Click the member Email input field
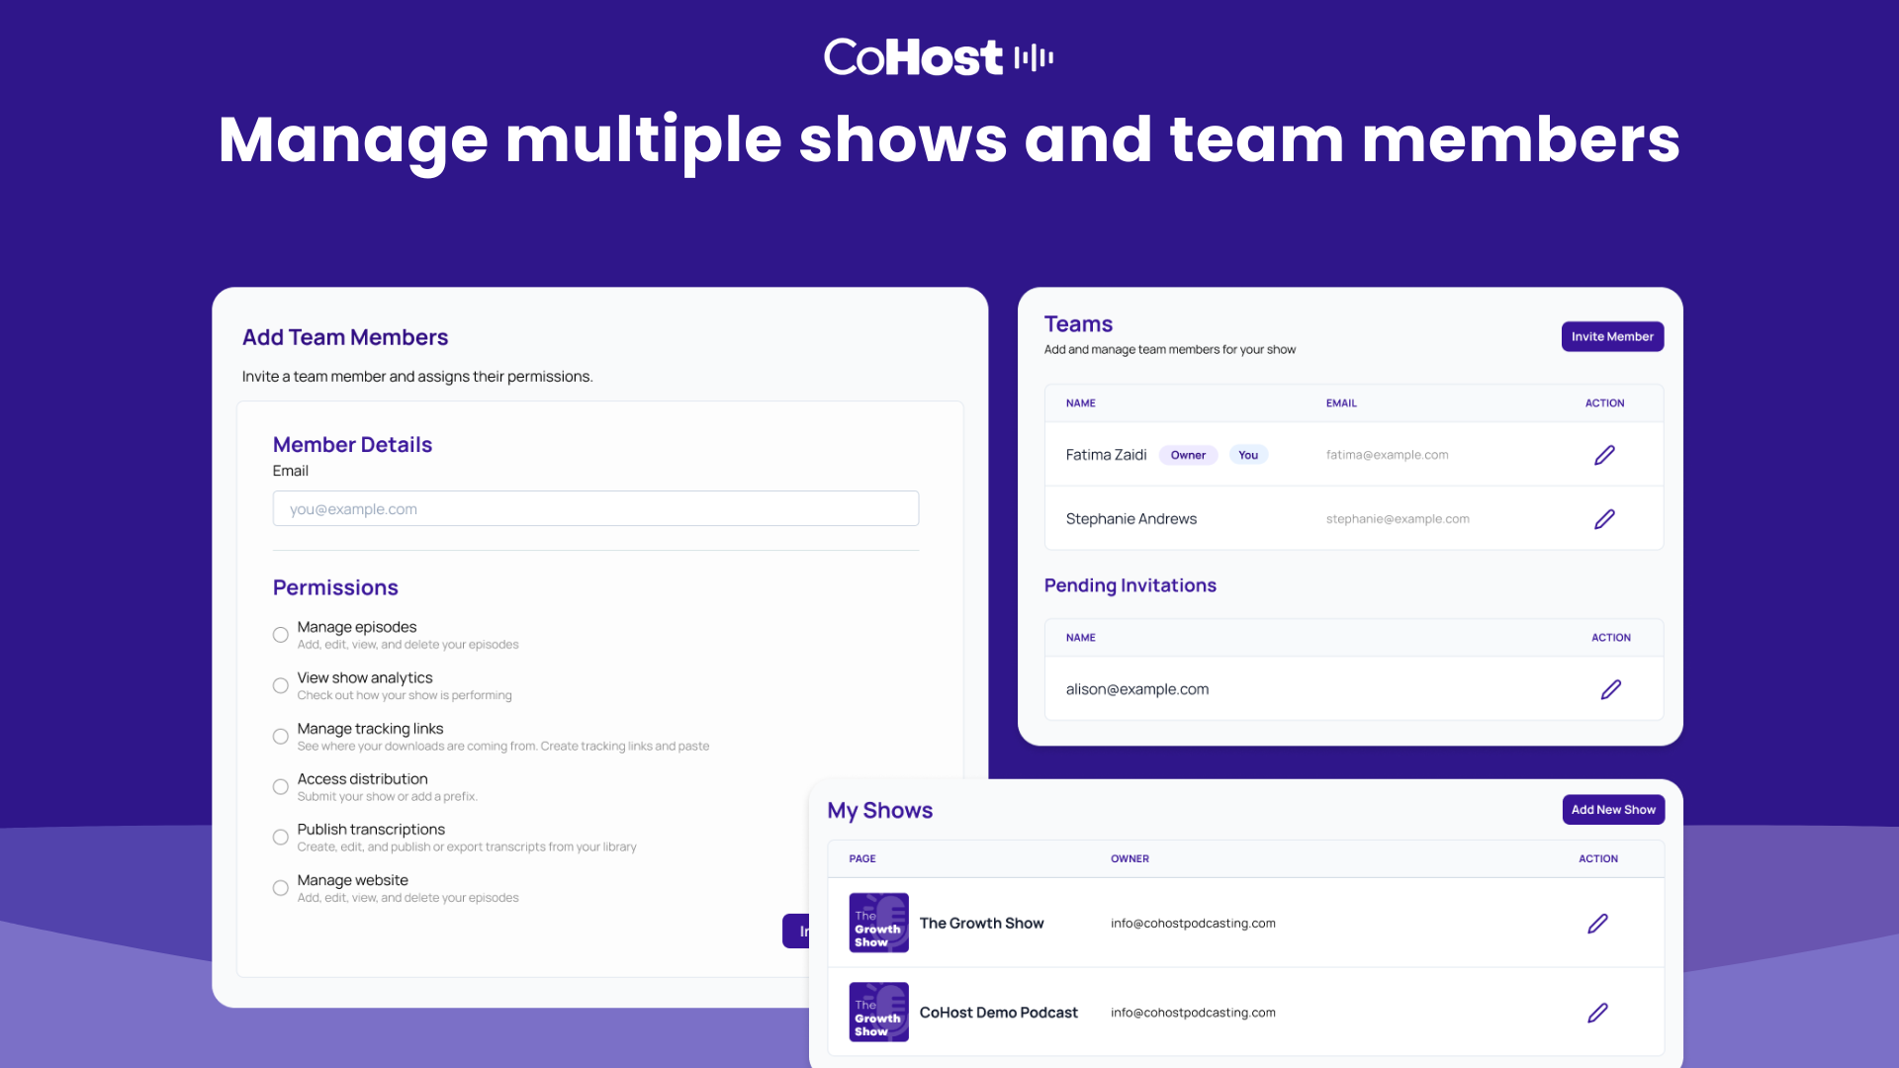 [595, 508]
